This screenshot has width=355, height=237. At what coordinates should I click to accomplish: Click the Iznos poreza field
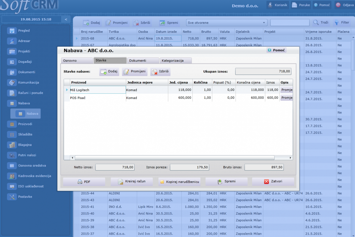(190, 167)
